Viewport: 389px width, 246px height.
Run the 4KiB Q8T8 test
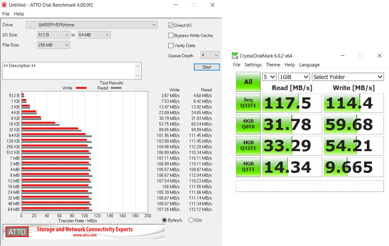point(248,124)
